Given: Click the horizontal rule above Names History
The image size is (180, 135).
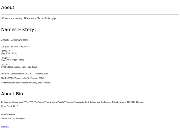Looking at the screenshot, I should pos(90,22).
